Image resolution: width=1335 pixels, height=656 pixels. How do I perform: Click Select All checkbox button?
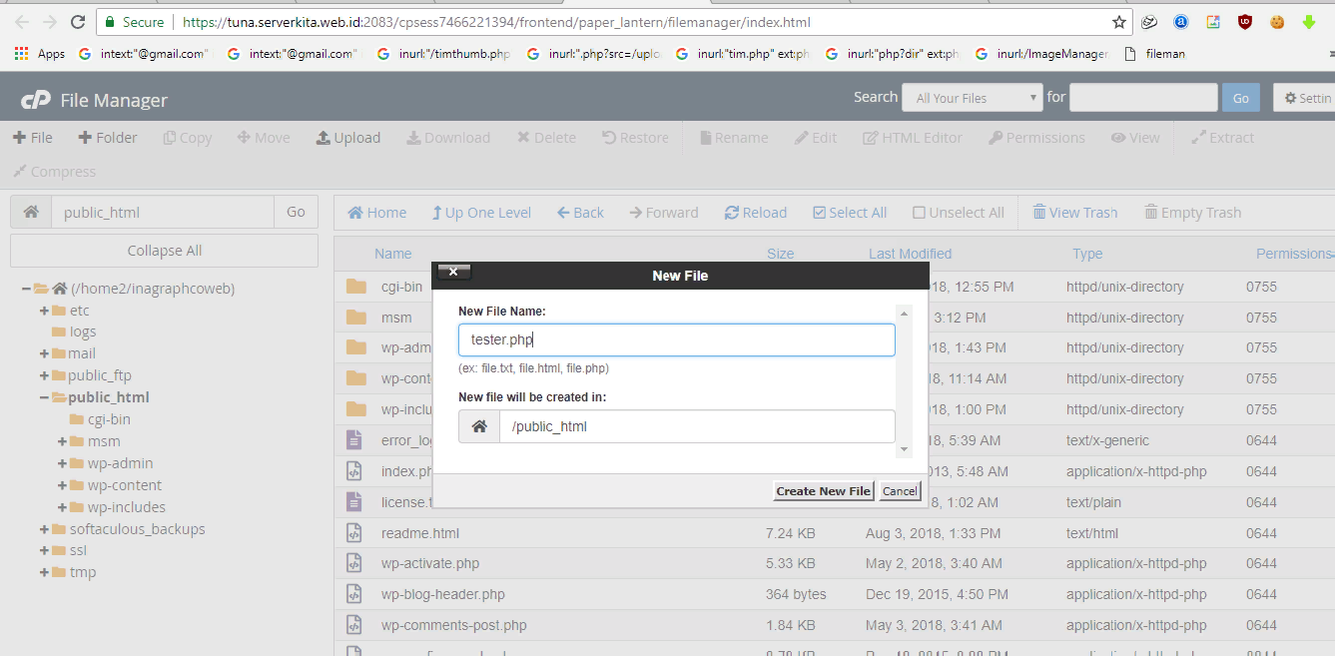tap(820, 213)
